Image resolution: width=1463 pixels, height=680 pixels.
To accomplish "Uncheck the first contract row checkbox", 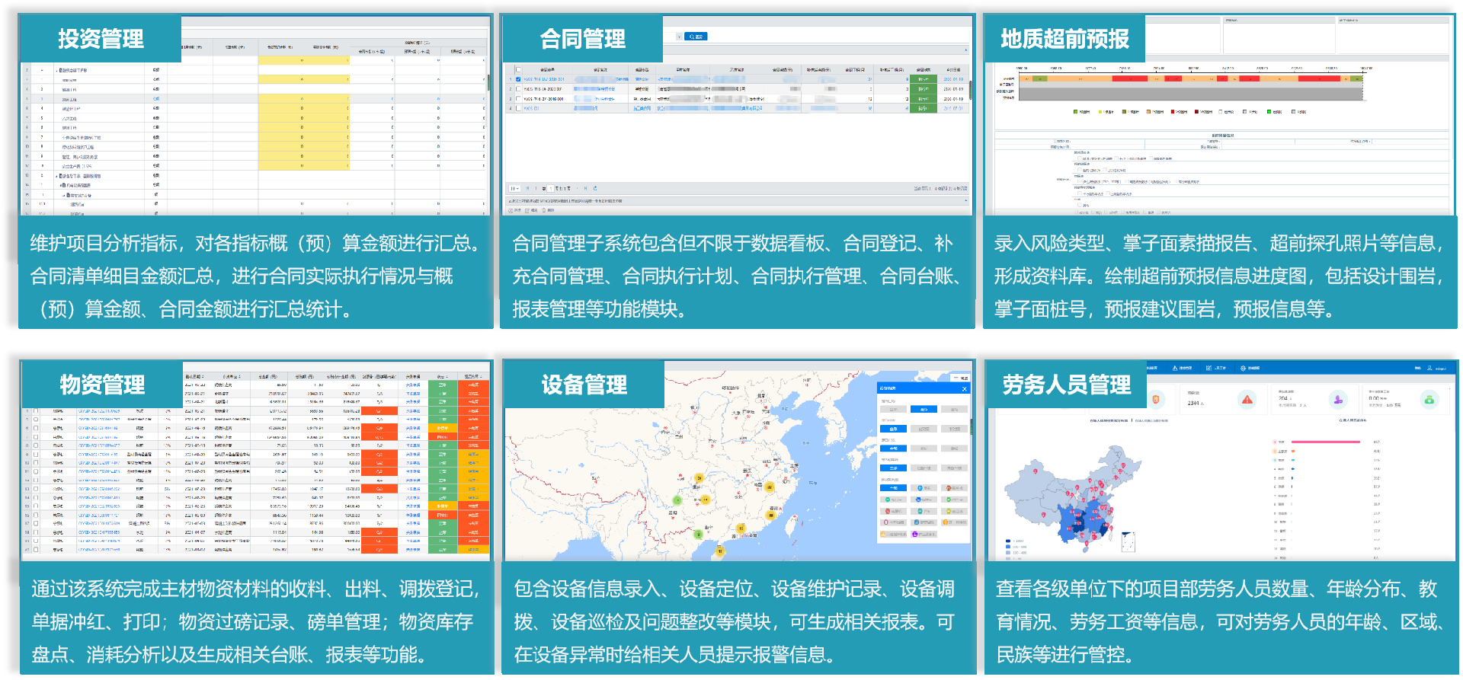I will click(519, 79).
